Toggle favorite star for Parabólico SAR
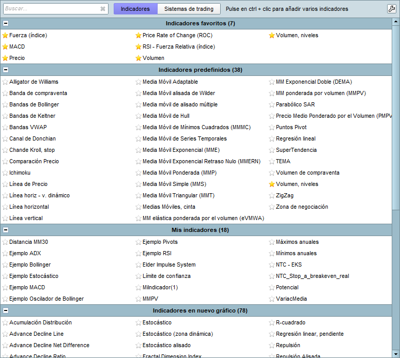Viewport: 400px width, 358px height. (x=272, y=105)
